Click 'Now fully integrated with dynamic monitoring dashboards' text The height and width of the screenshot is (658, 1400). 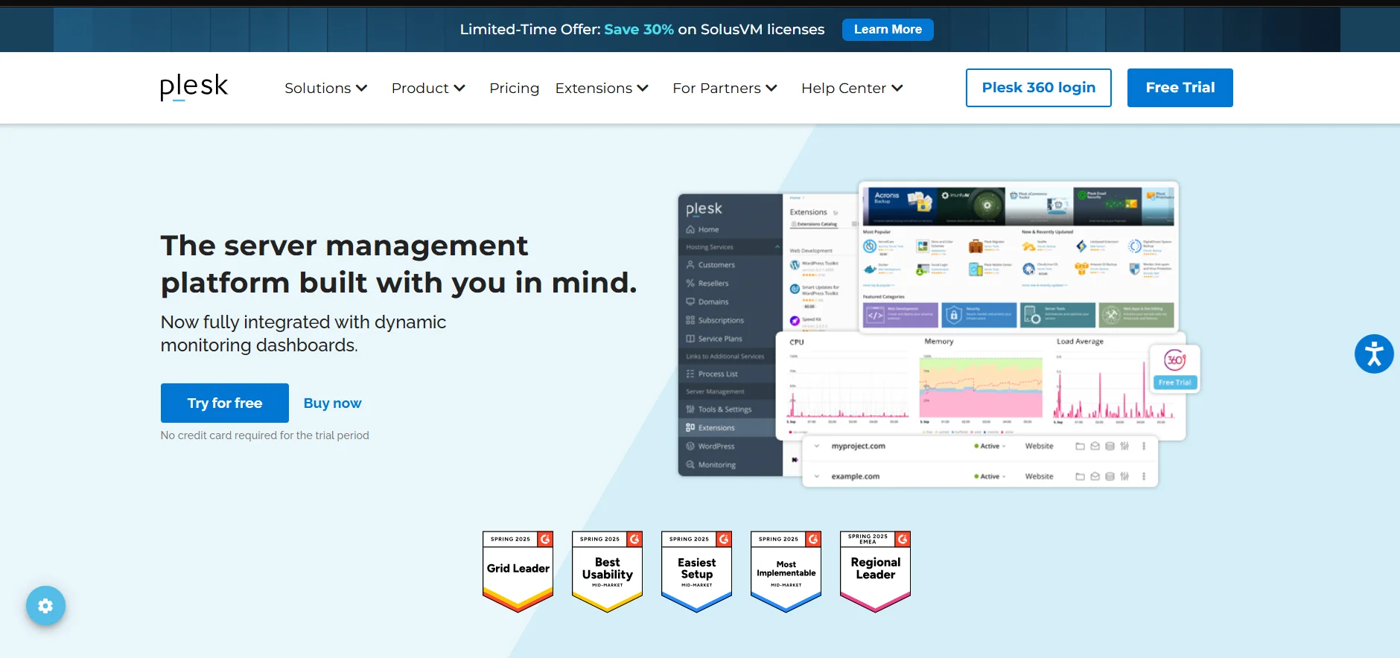303,333
